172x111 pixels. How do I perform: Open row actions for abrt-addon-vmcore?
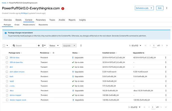166,72
